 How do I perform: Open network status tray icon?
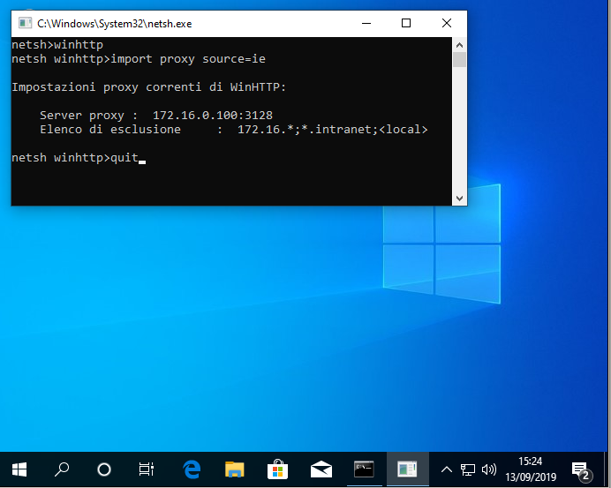468,469
